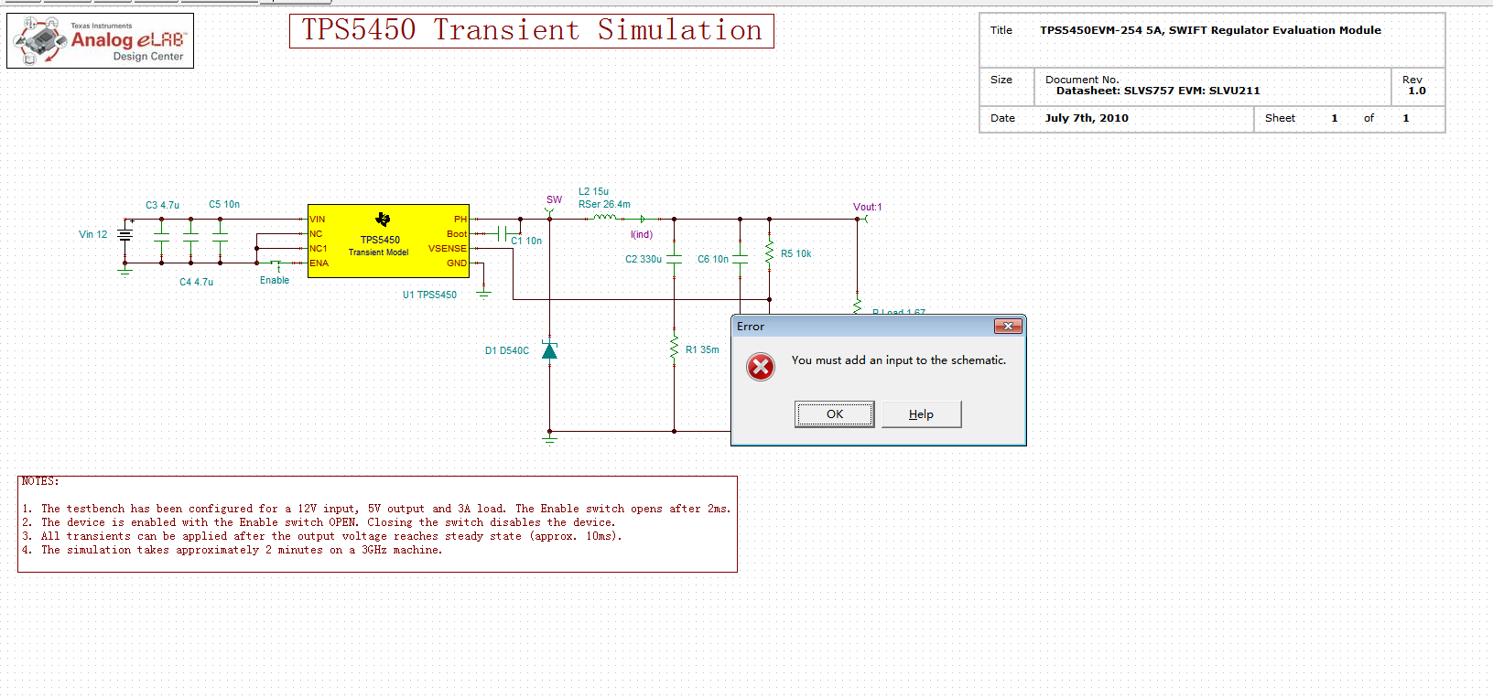Open Help from the Error dialog
The height and width of the screenshot is (698, 1493).
[921, 414]
